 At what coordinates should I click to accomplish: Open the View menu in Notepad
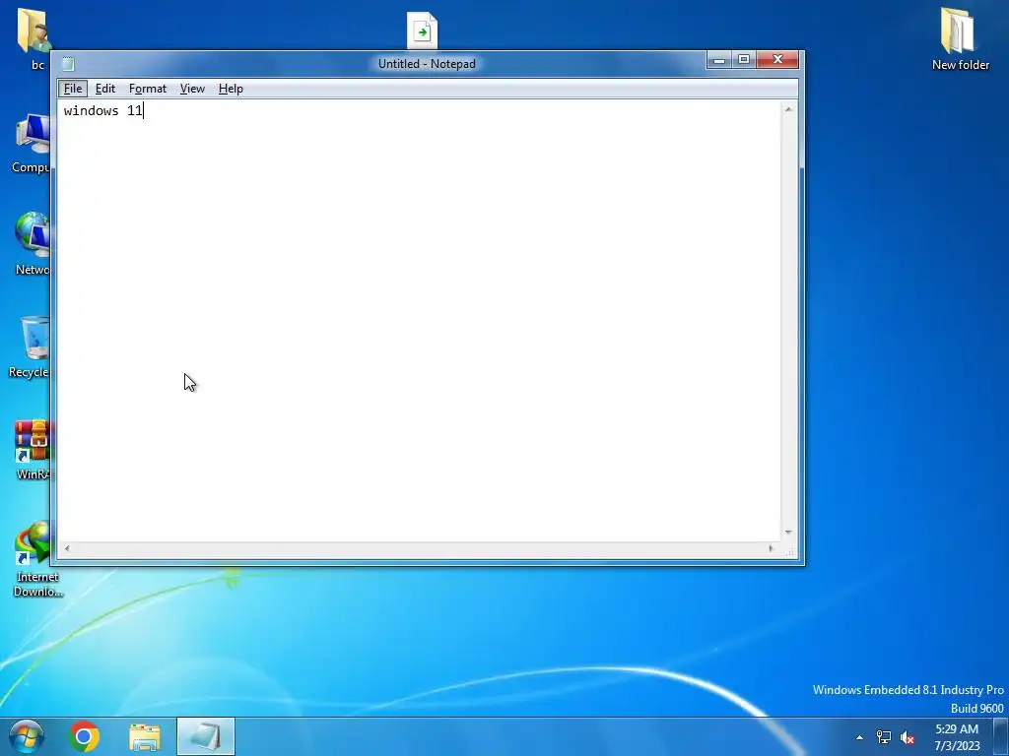192,89
